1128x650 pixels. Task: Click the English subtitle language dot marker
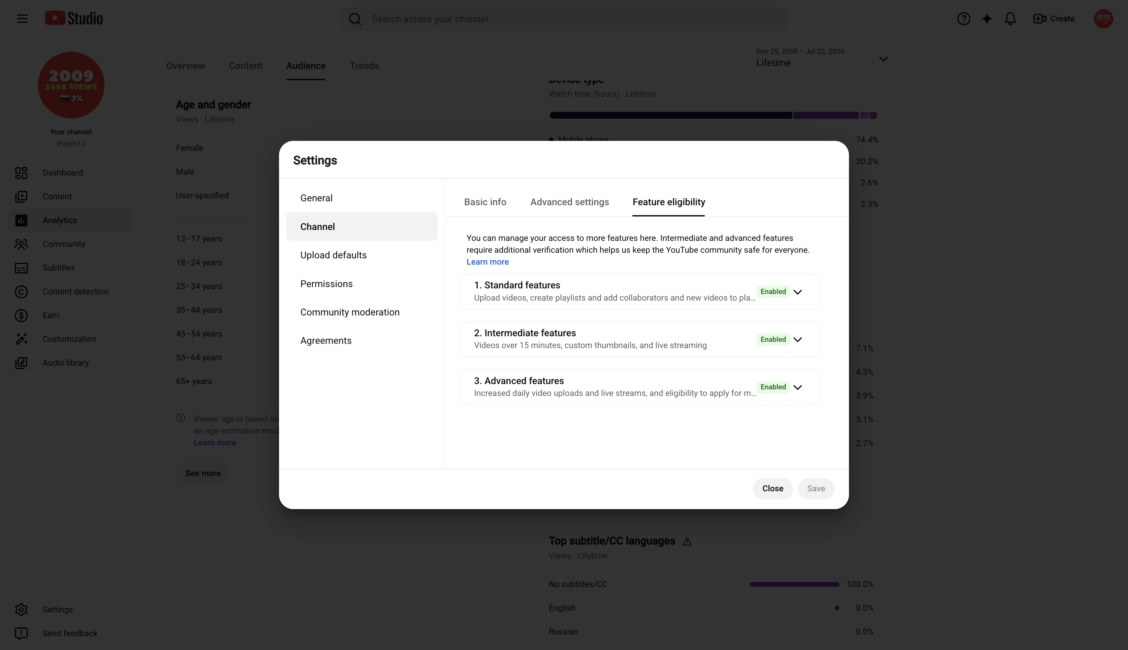[x=837, y=608]
